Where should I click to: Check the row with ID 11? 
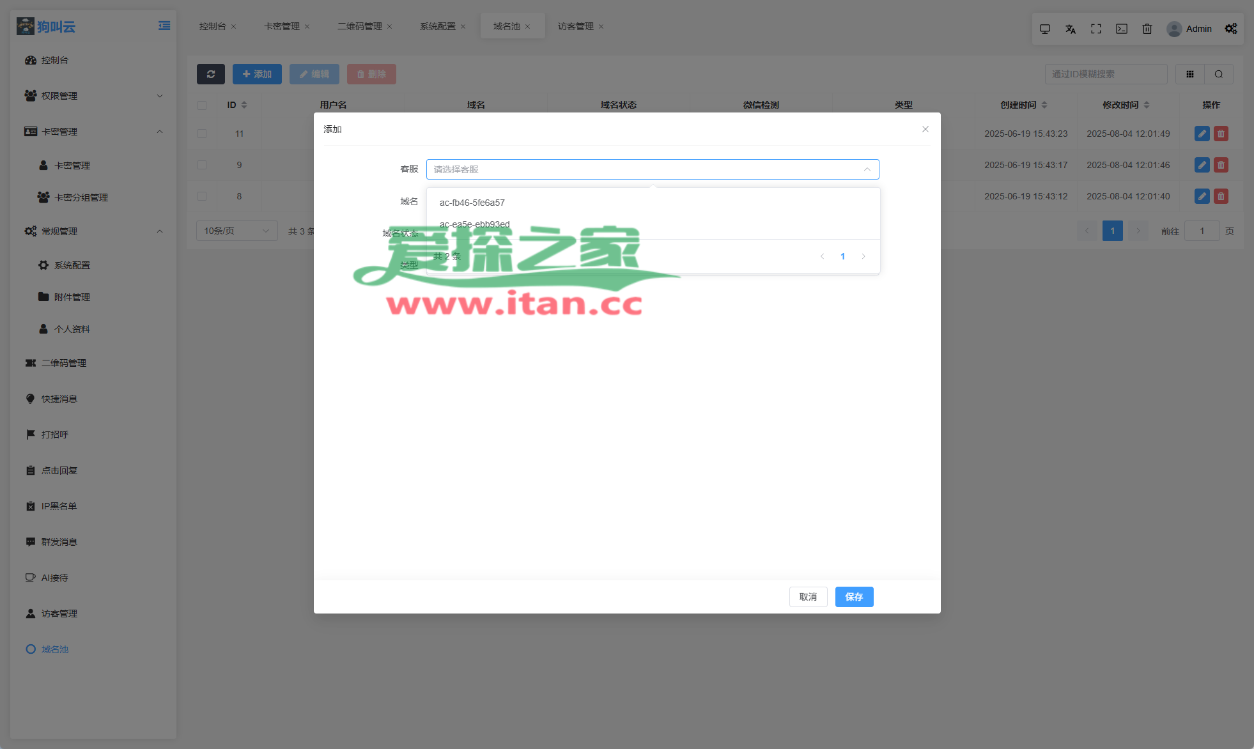point(202,134)
